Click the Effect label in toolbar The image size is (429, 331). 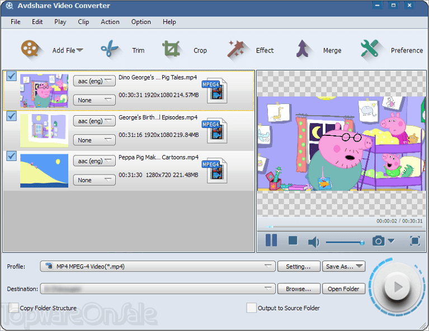(x=265, y=50)
